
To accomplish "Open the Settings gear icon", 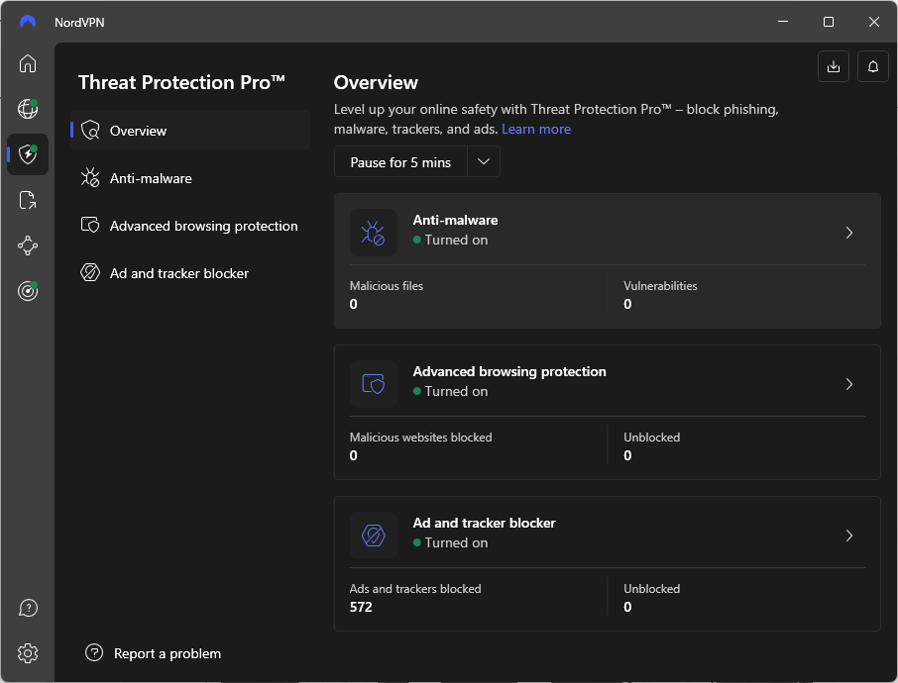I will pyautogui.click(x=28, y=652).
